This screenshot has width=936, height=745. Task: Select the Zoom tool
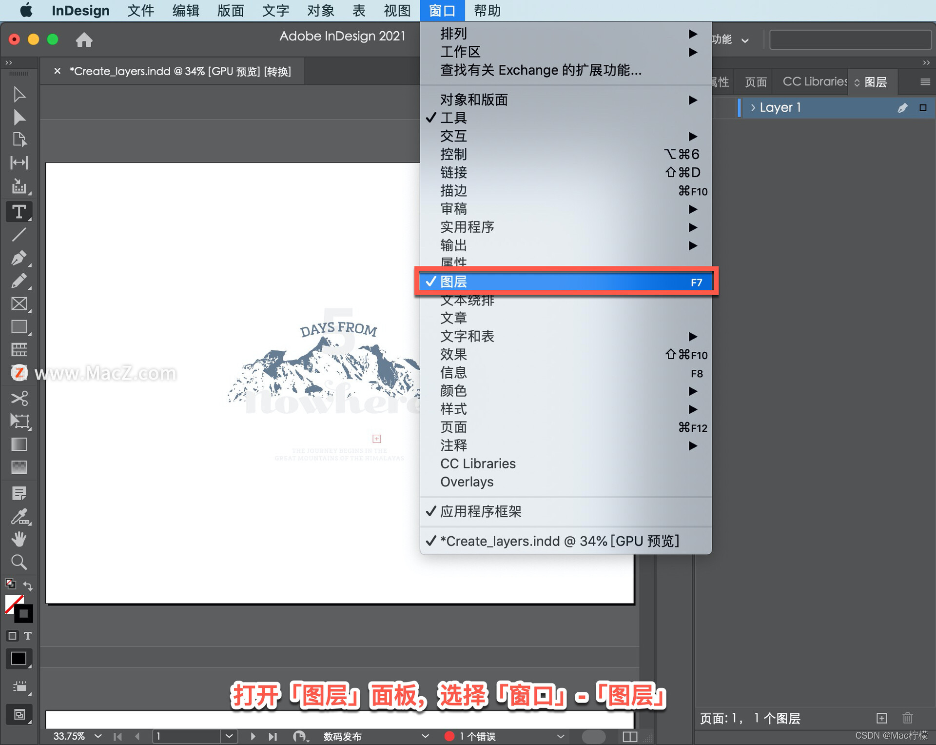click(19, 562)
